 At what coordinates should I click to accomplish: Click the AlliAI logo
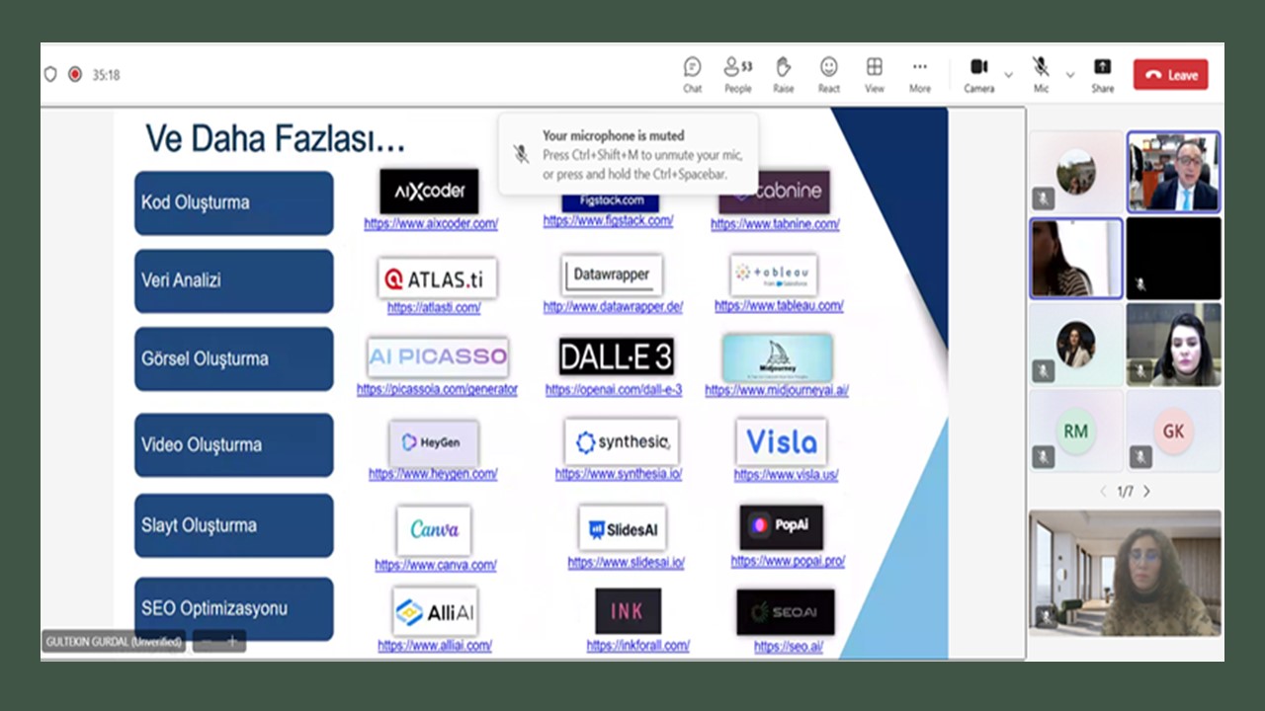(435, 612)
